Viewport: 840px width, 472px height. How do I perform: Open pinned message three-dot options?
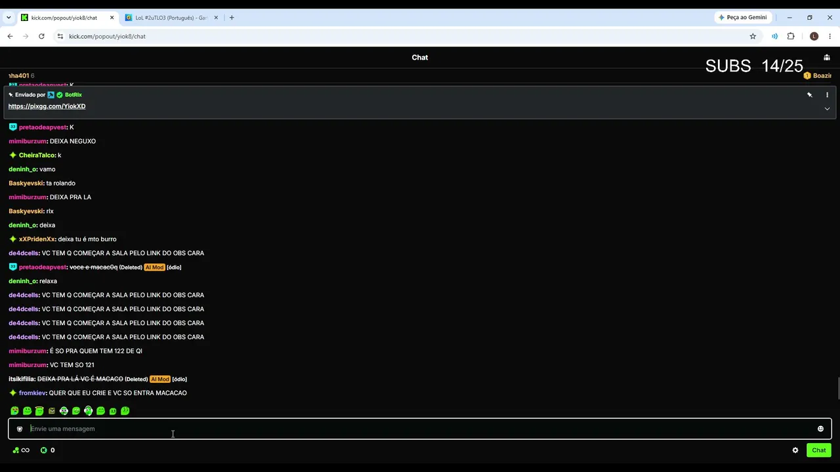(x=827, y=95)
